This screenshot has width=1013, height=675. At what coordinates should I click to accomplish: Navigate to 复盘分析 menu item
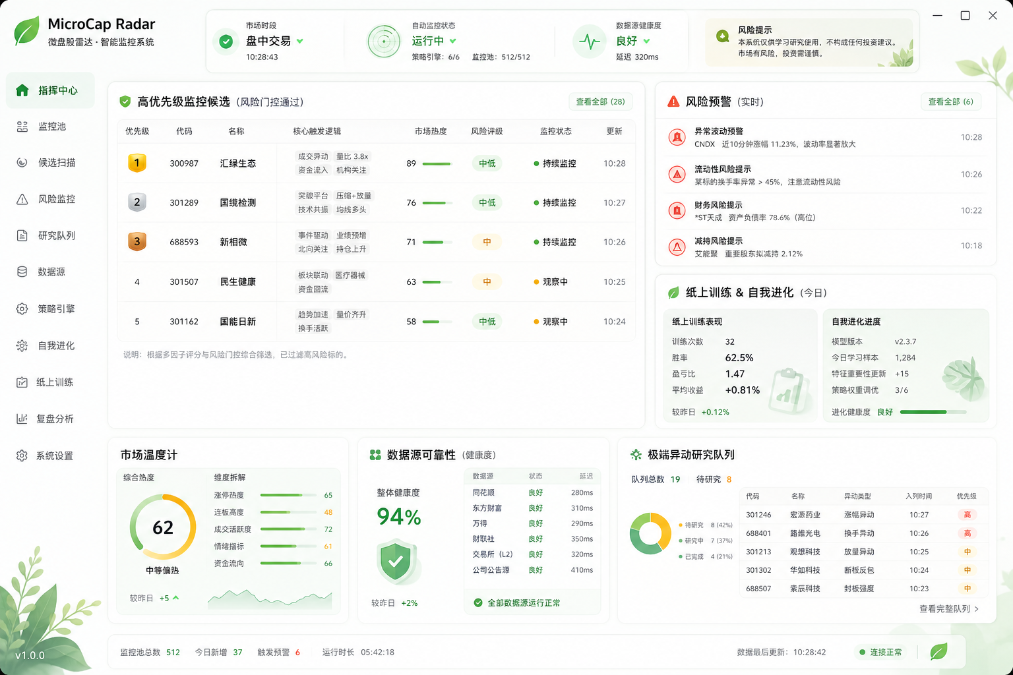[51, 419]
